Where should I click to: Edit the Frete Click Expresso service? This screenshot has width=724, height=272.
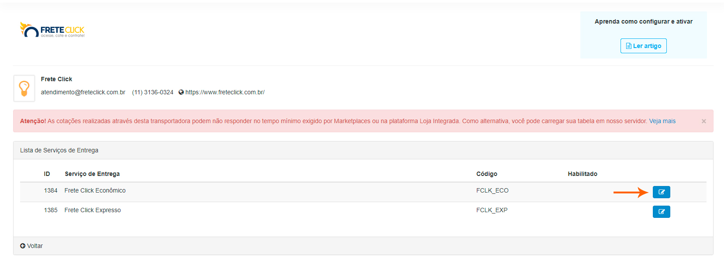tap(661, 212)
